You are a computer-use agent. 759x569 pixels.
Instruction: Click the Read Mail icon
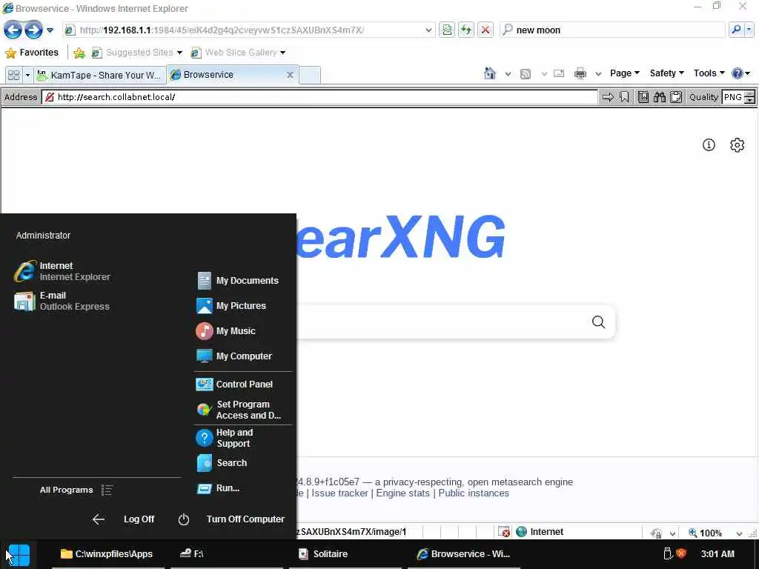(559, 73)
